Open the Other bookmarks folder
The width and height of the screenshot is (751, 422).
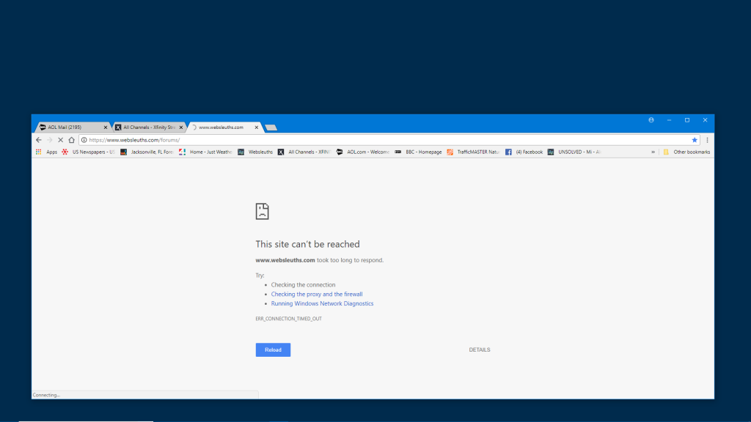point(686,152)
